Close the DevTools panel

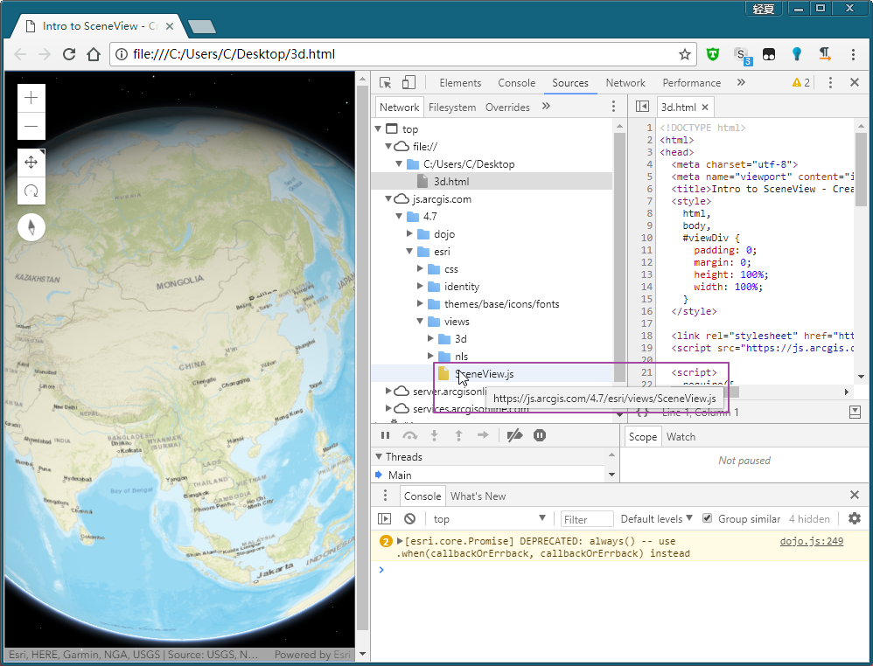[855, 82]
